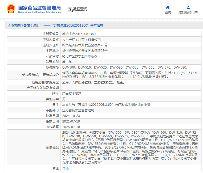Click the 变更情况 row label
Screen dimensions: 203x173
tap(52, 147)
